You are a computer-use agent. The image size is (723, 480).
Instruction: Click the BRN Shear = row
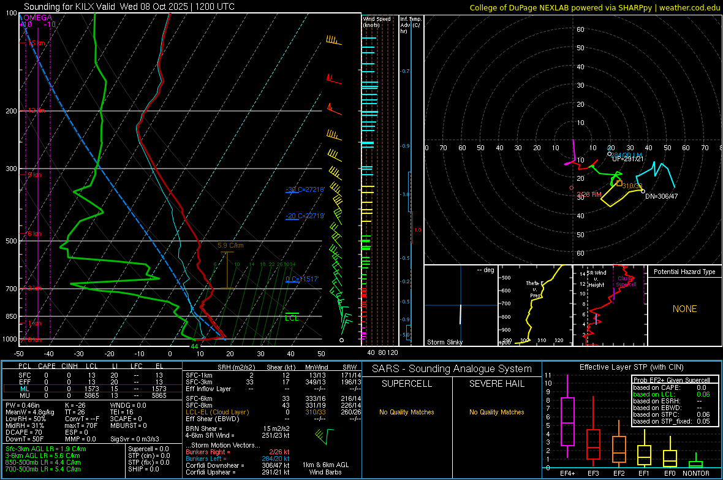tap(238, 429)
